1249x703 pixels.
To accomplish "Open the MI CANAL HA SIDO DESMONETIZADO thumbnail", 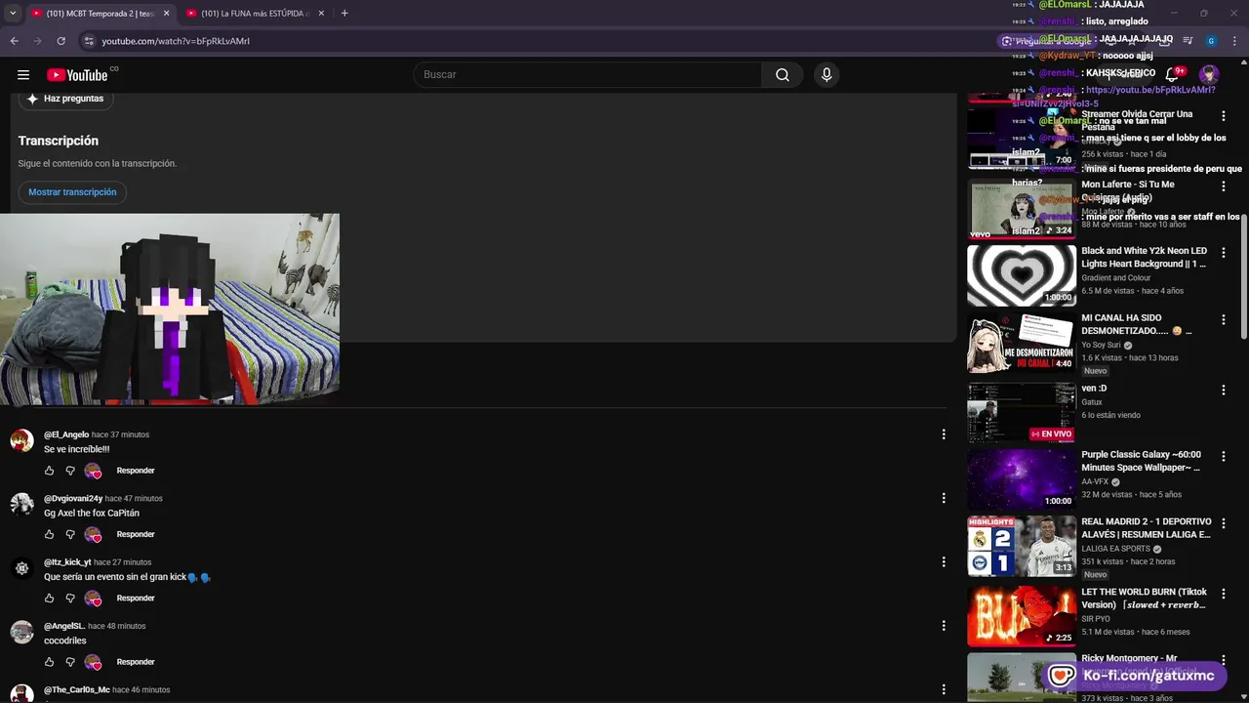I will coord(1021,343).
